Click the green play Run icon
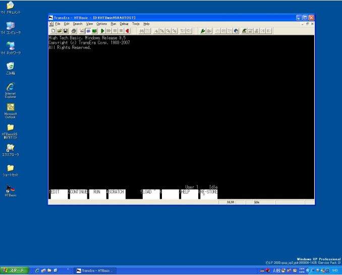Viewport: 342px width, 275px height. (x=102, y=31)
